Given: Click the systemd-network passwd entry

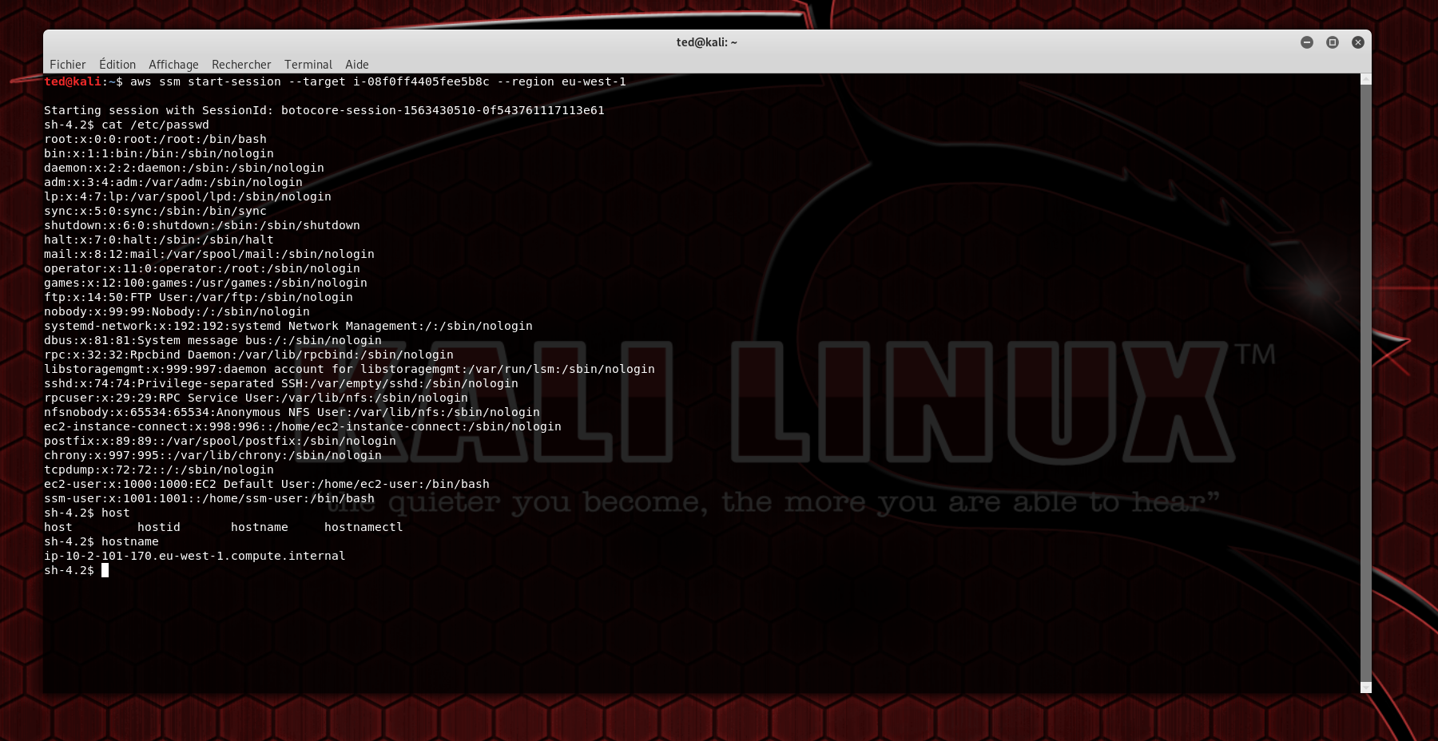Looking at the screenshot, I should pos(288,326).
